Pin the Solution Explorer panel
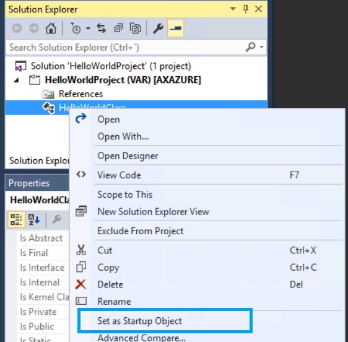This screenshot has height=342, width=348. coord(246,9)
